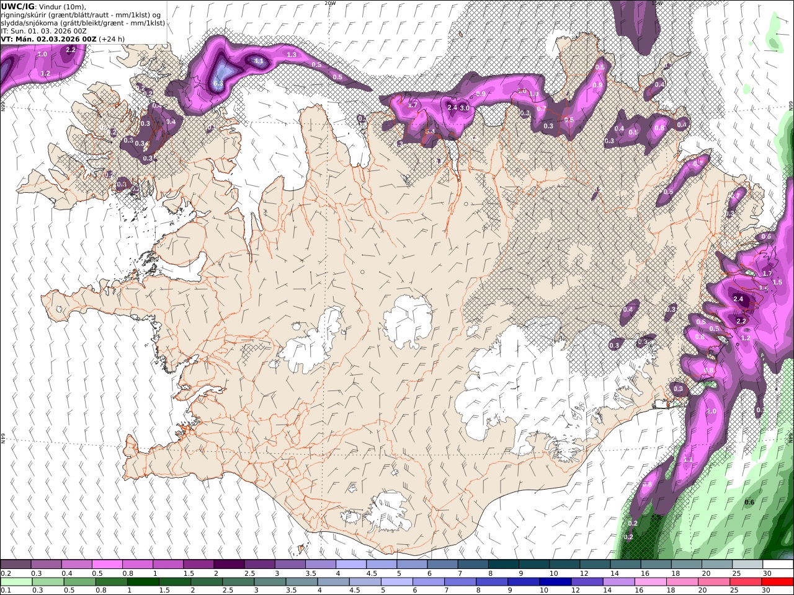Click the pale green 0.1 swatch starting the bottom legend row
Viewport: 794px width, 595px height.
pyautogui.click(x=17, y=582)
